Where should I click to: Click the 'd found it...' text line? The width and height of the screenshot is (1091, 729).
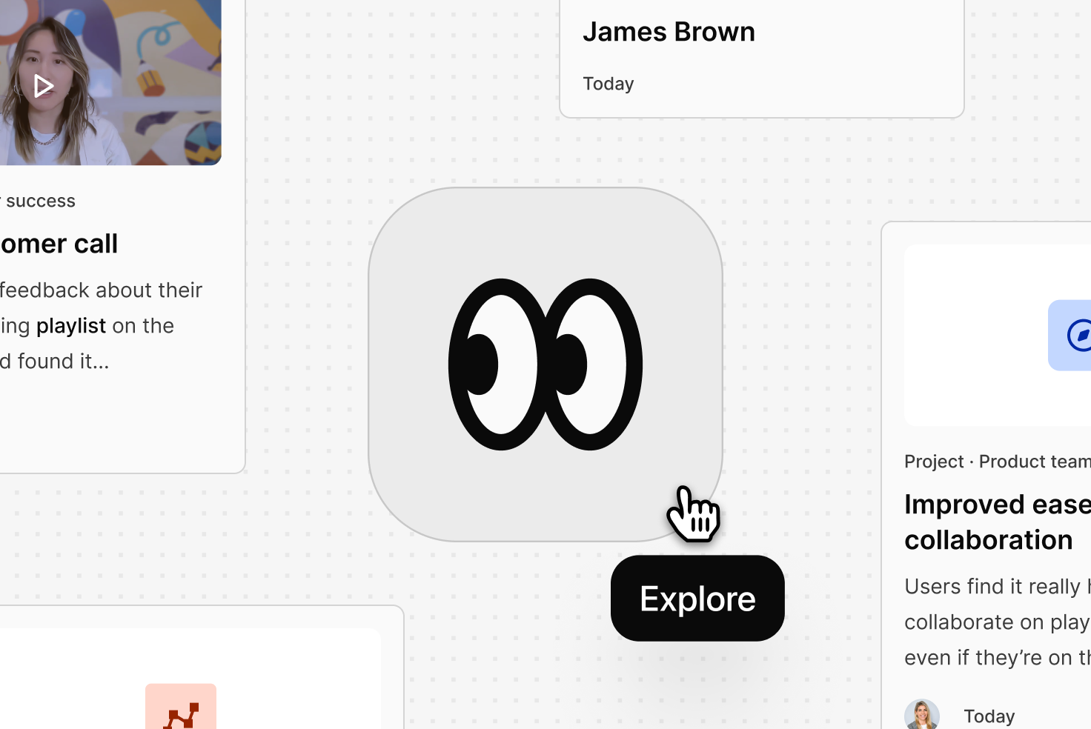click(55, 362)
